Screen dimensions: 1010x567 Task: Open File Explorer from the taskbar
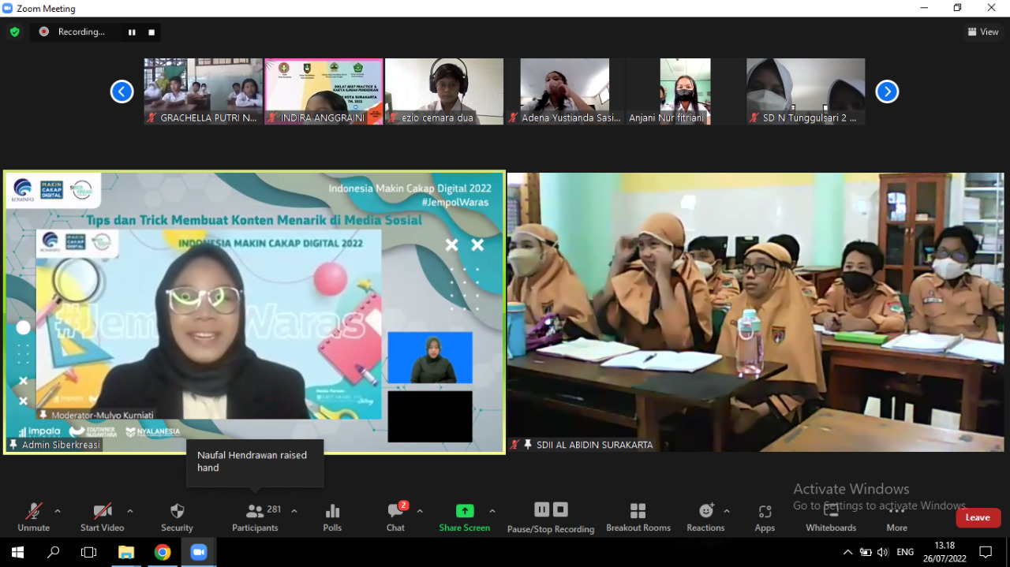point(125,552)
